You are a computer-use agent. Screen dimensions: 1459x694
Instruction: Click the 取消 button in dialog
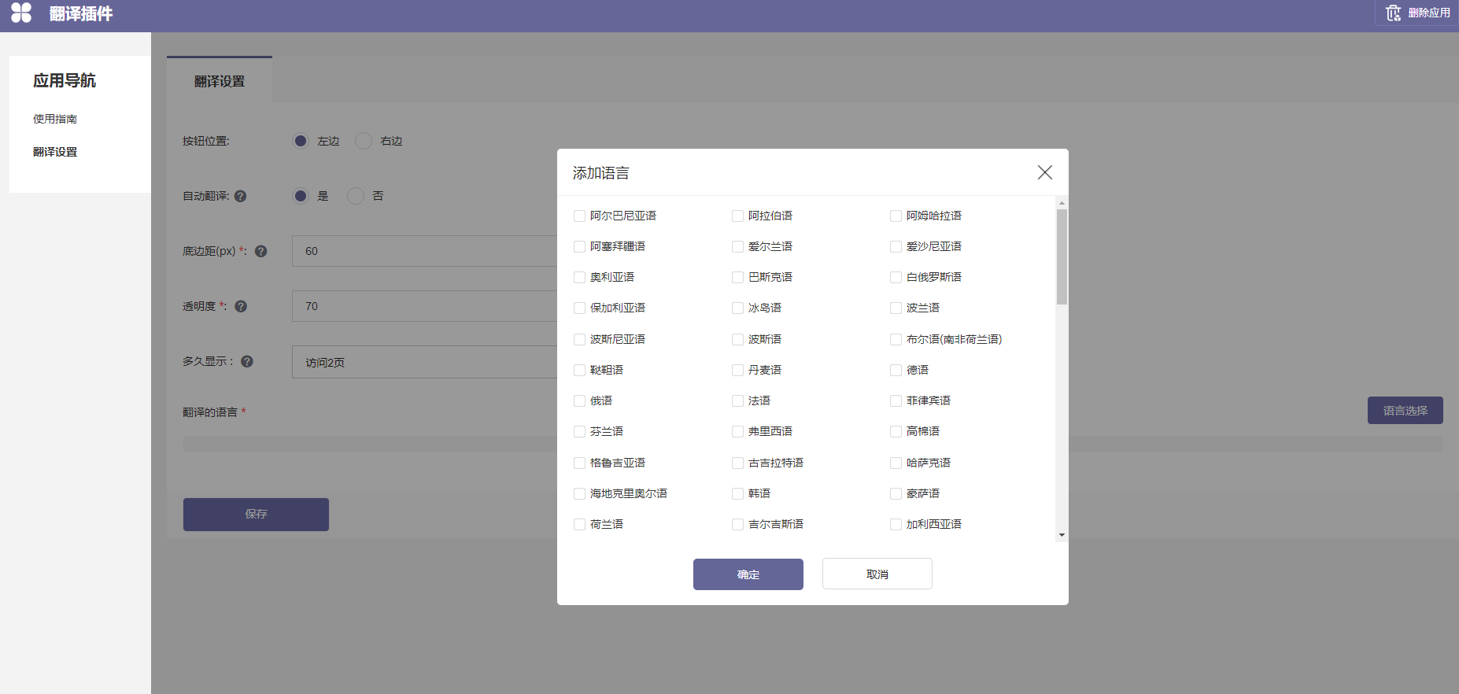click(877, 574)
